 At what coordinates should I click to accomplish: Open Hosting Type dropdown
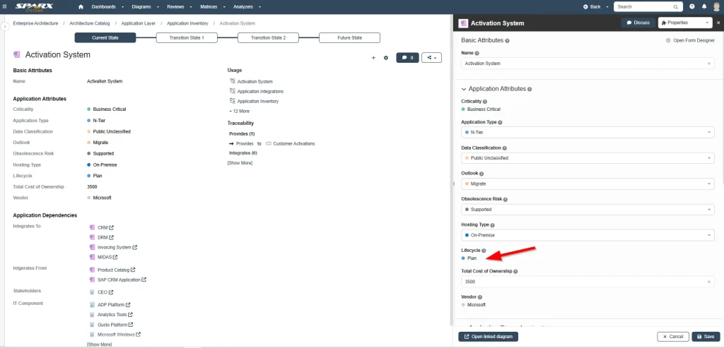click(x=588, y=235)
